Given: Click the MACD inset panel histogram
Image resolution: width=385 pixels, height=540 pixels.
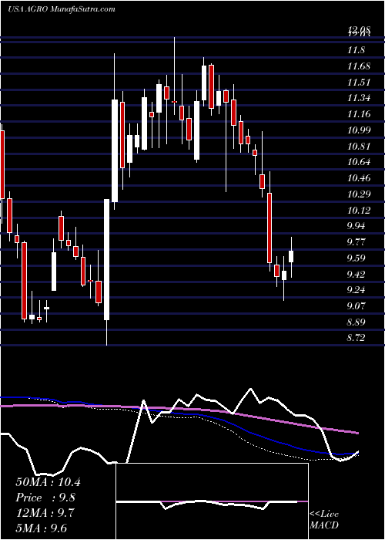Looking at the screenshot, I should [212, 501].
